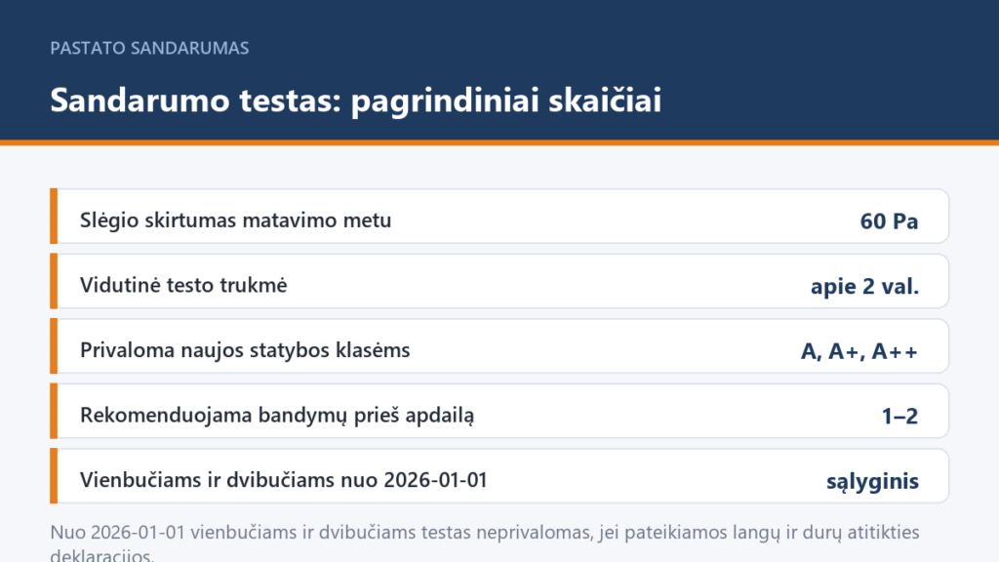Click the orange bar of the Privaloma naujos statybos row
The width and height of the screenshot is (999, 562).
(55, 346)
